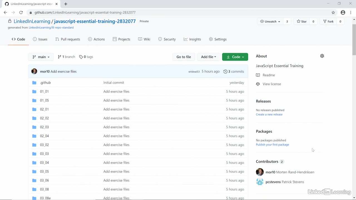356x200 pixels.
Task: Click the .github folder icon
Action: (34, 82)
